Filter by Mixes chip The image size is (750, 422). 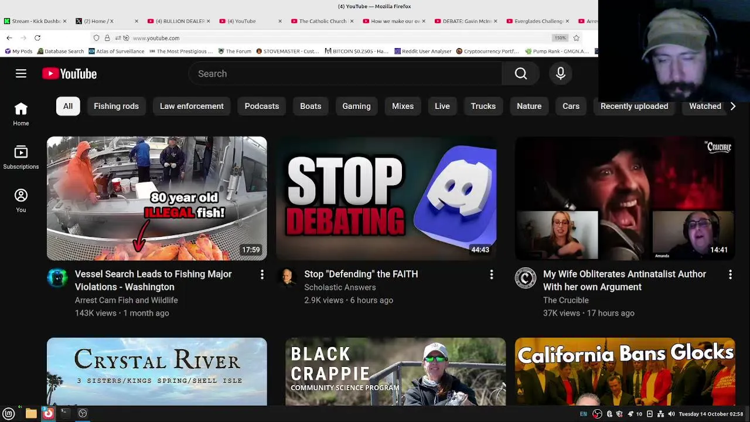click(403, 106)
